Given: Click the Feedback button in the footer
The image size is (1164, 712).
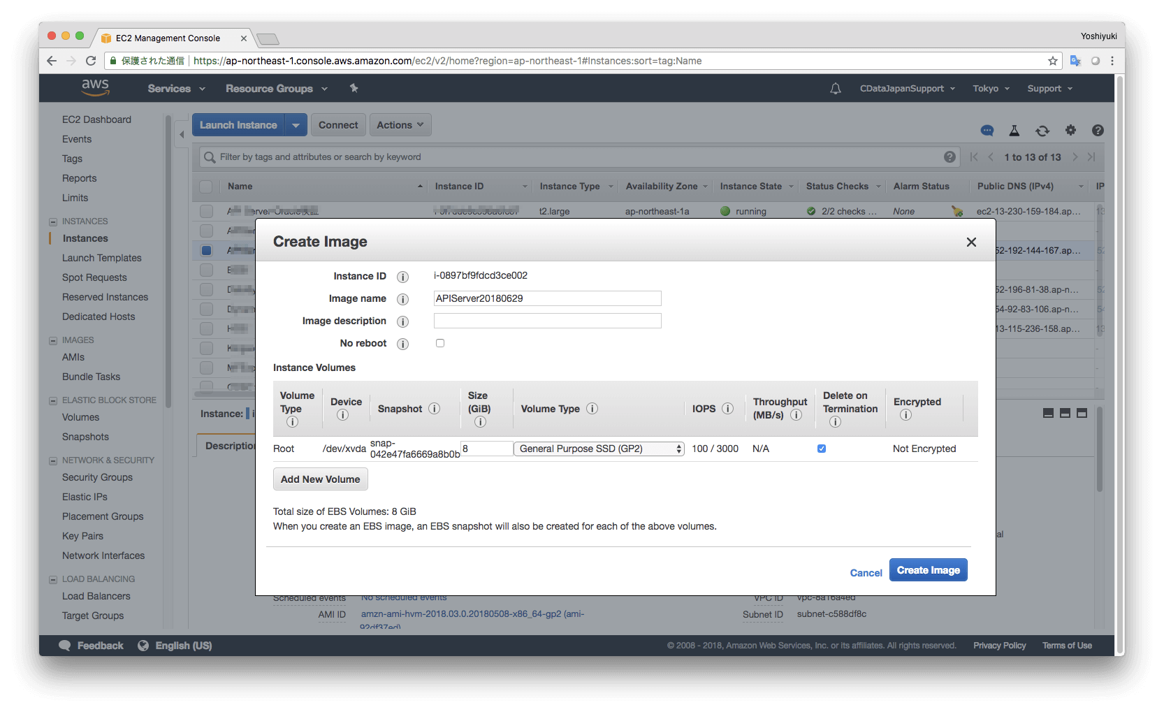Looking at the screenshot, I should pos(92,646).
